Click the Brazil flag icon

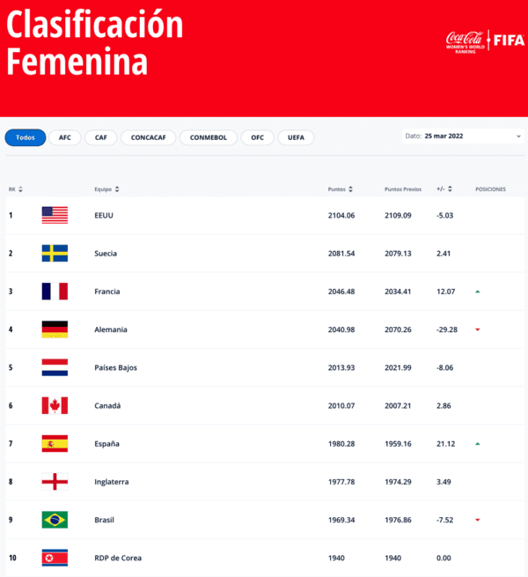tap(55, 520)
